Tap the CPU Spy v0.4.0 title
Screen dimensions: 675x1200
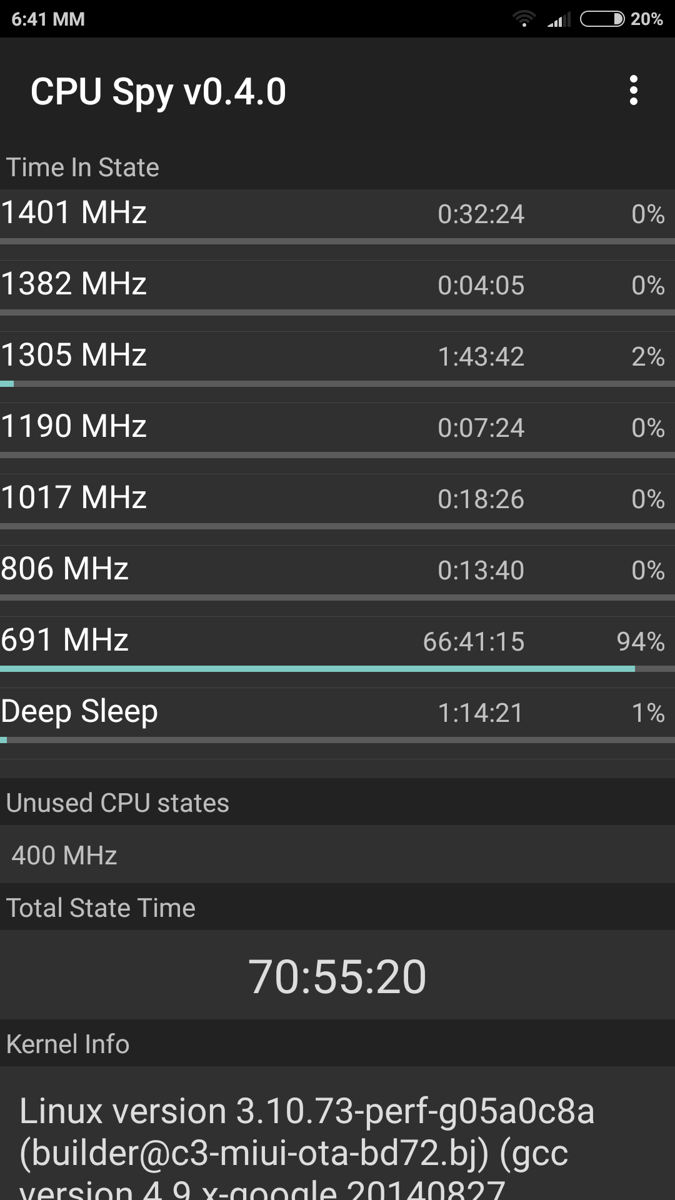[158, 92]
